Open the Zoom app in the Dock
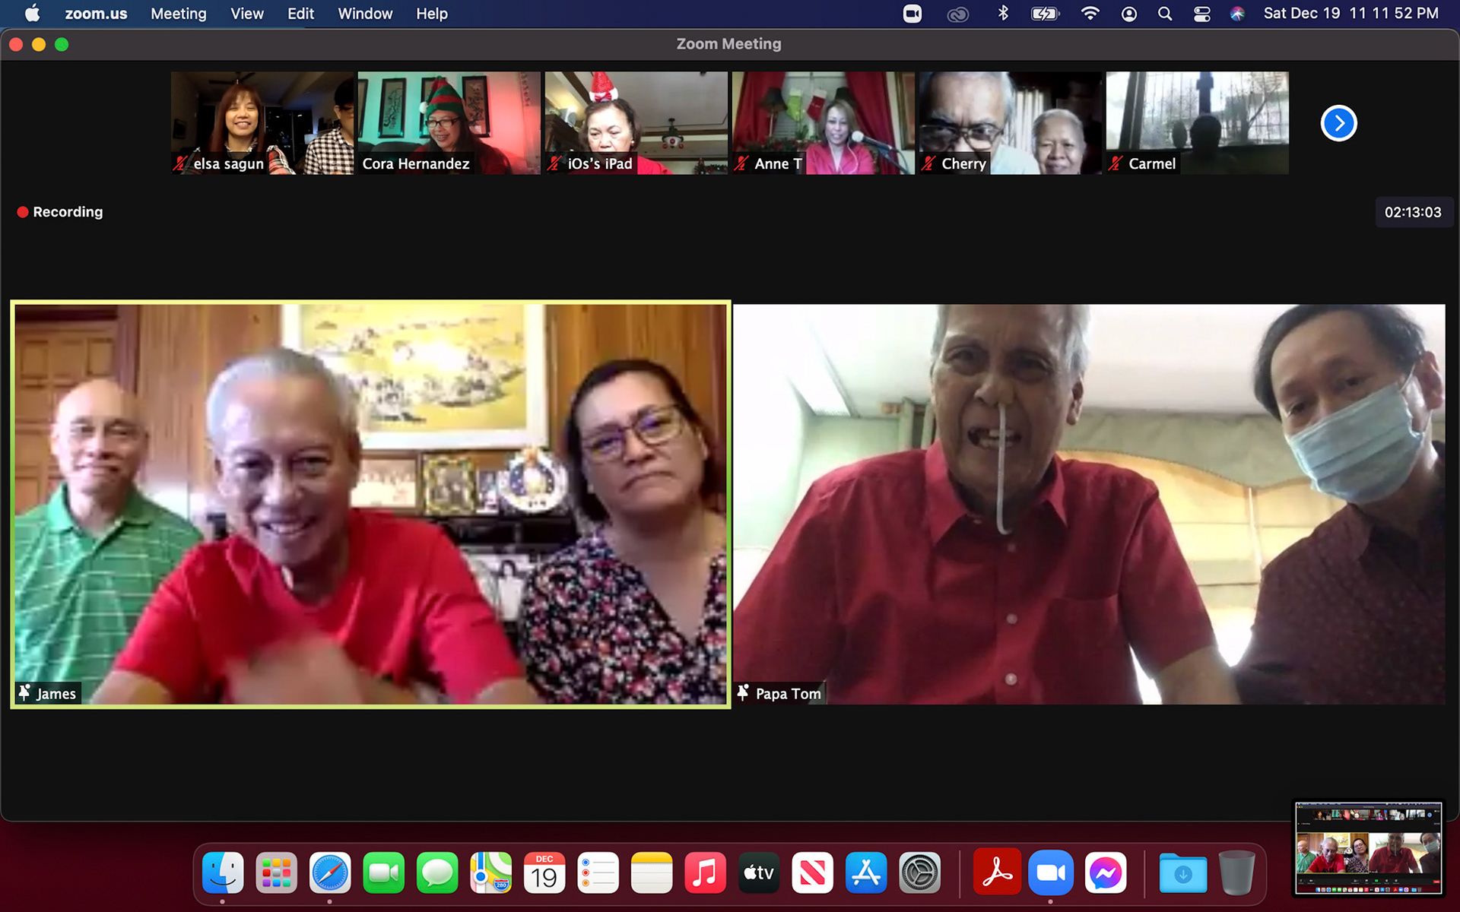Viewport: 1460px width, 912px height. (1050, 873)
